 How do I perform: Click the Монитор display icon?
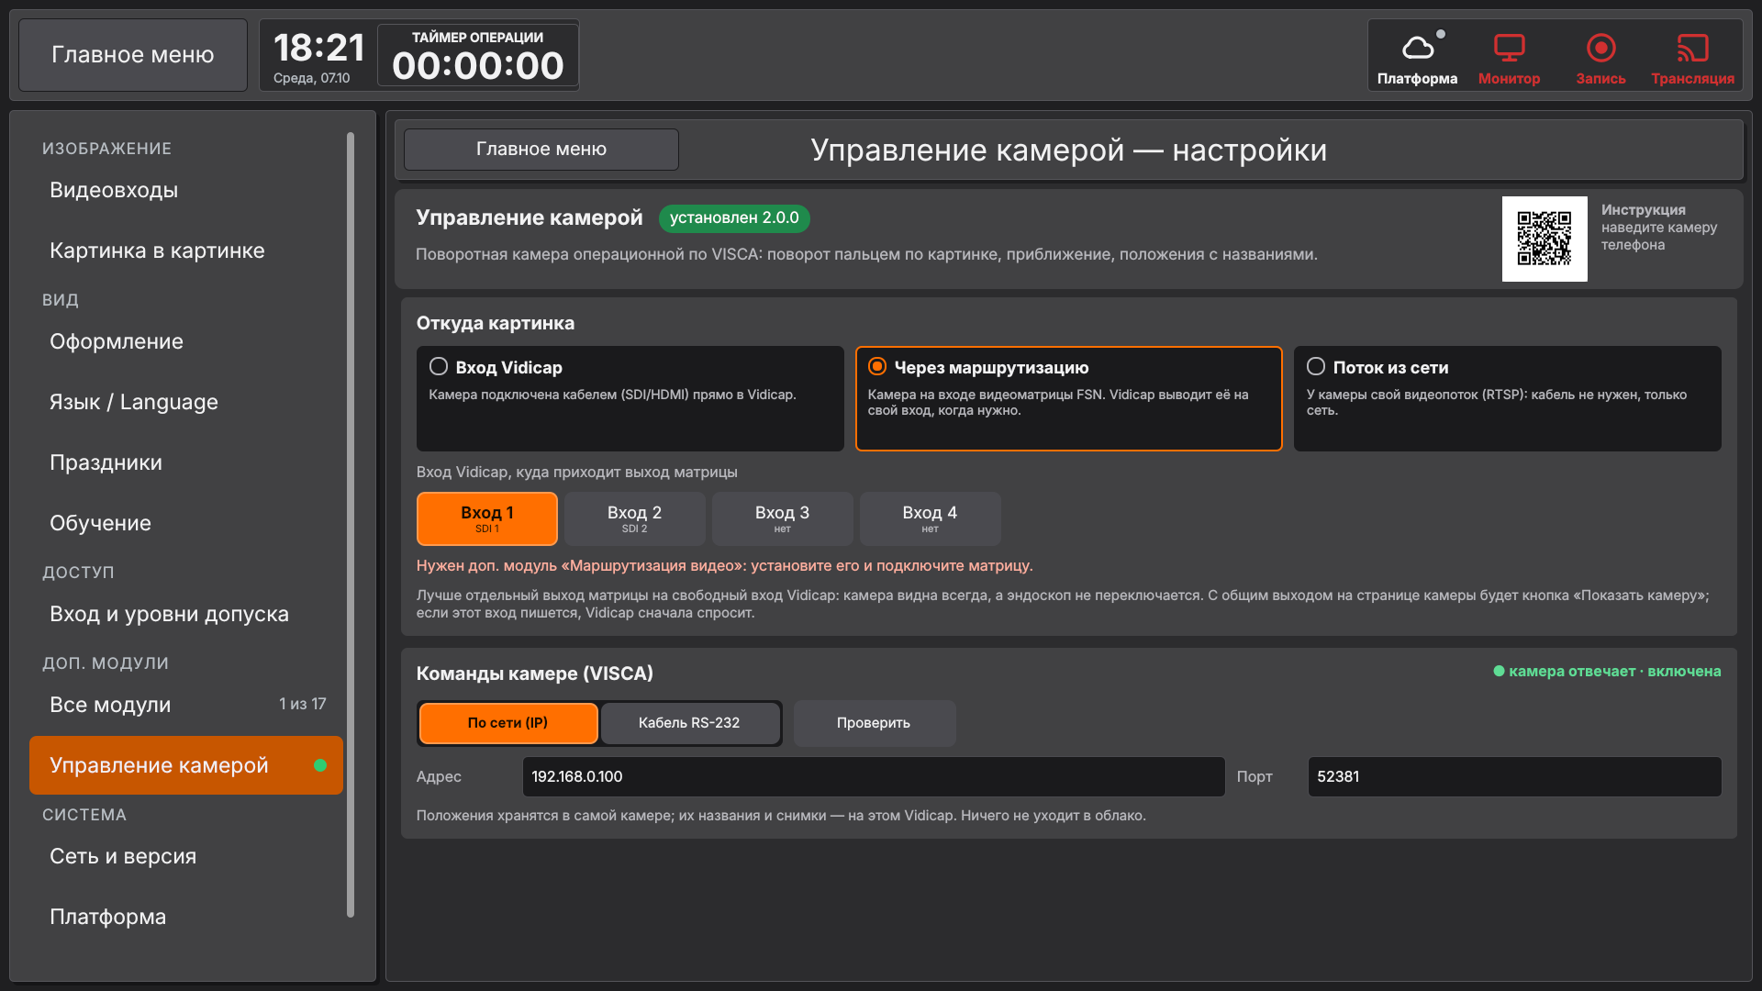pos(1509,57)
